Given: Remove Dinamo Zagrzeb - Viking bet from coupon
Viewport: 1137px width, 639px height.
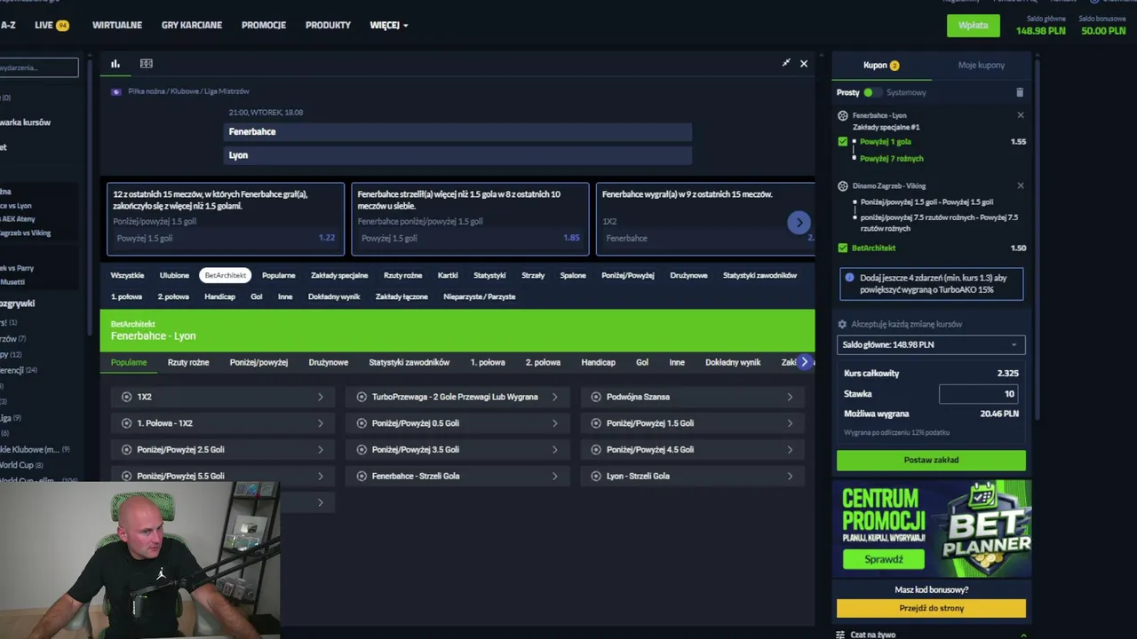Looking at the screenshot, I should pyautogui.click(x=1021, y=186).
